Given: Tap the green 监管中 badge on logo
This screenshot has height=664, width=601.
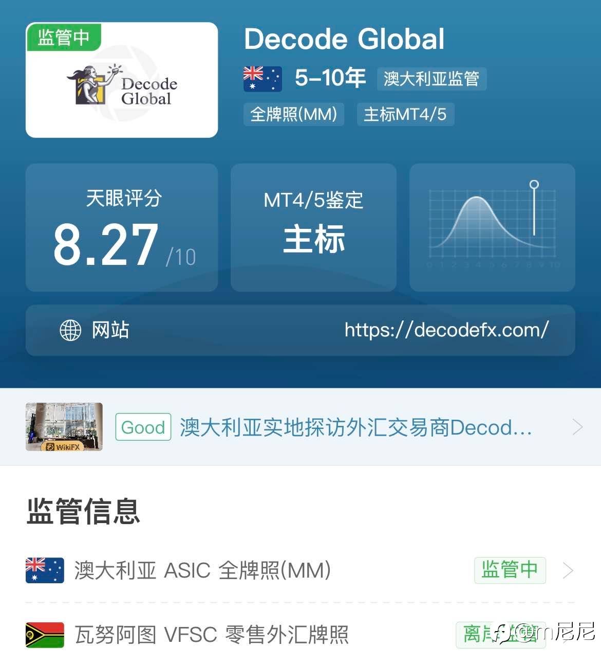Looking at the screenshot, I should pyautogui.click(x=63, y=37).
